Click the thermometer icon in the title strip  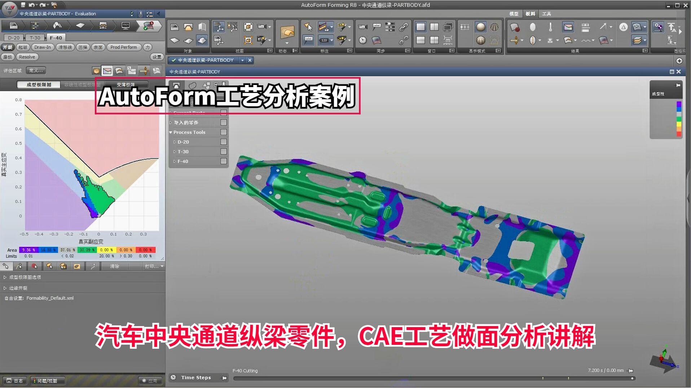click(x=141, y=14)
